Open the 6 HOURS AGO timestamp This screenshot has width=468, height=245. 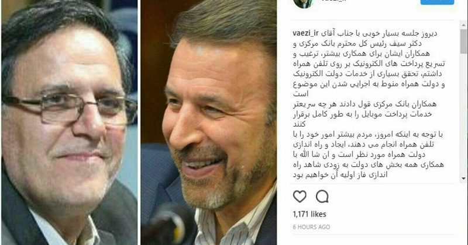(311, 227)
